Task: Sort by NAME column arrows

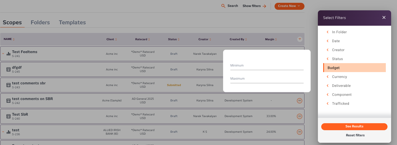Action: coord(14,39)
